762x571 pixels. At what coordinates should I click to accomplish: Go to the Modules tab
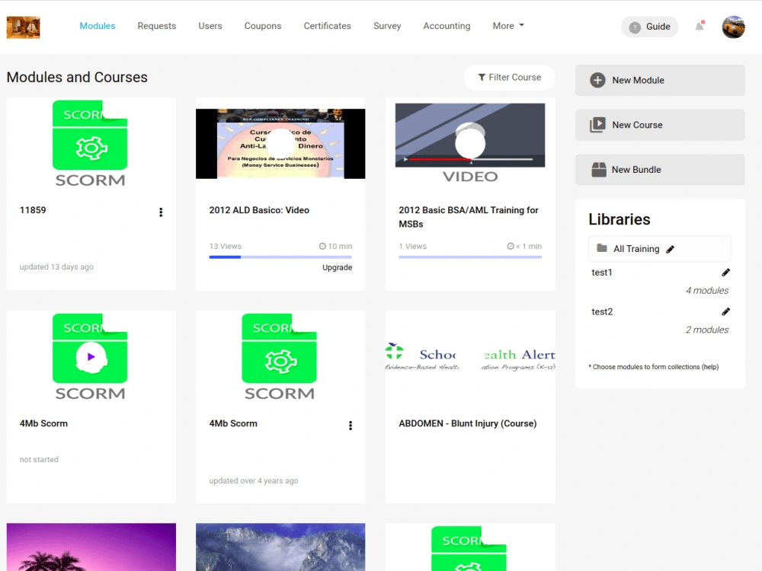coord(98,26)
